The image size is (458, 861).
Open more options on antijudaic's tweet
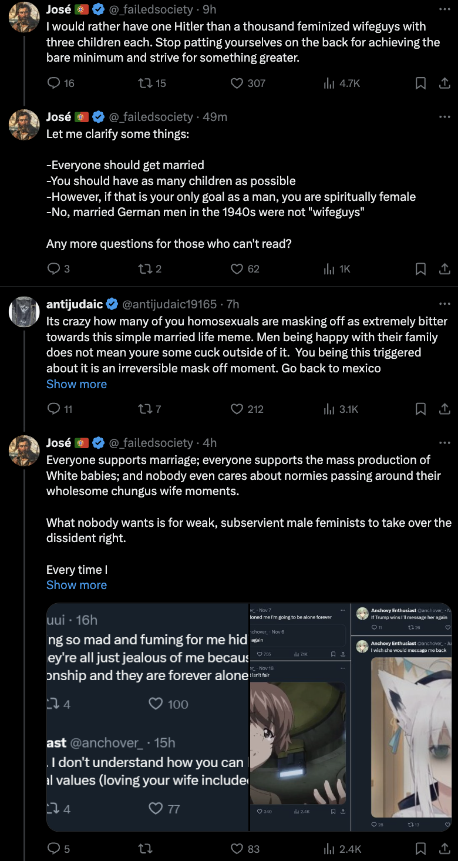tap(444, 304)
